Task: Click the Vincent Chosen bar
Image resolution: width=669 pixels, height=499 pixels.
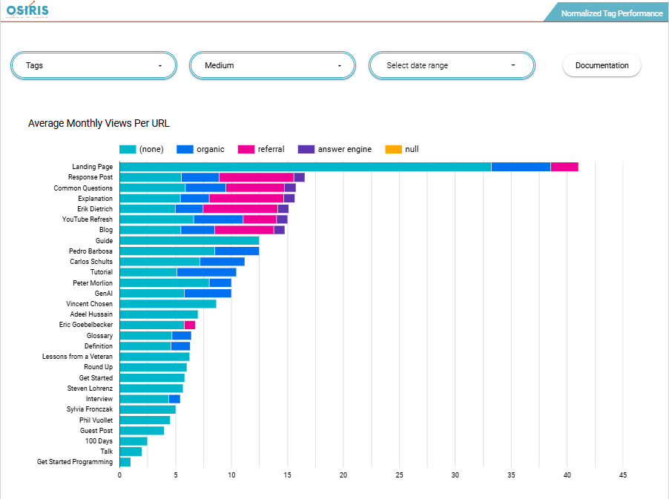Action: coord(168,303)
